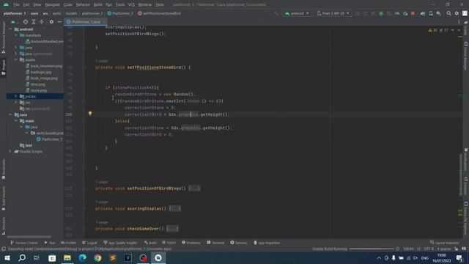Open the Refactor menu

tap(83, 5)
